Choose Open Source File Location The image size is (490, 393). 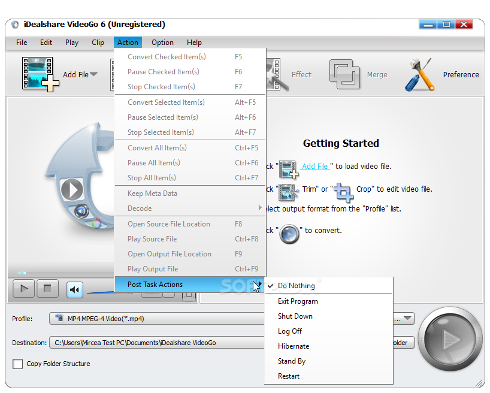[x=190, y=224]
